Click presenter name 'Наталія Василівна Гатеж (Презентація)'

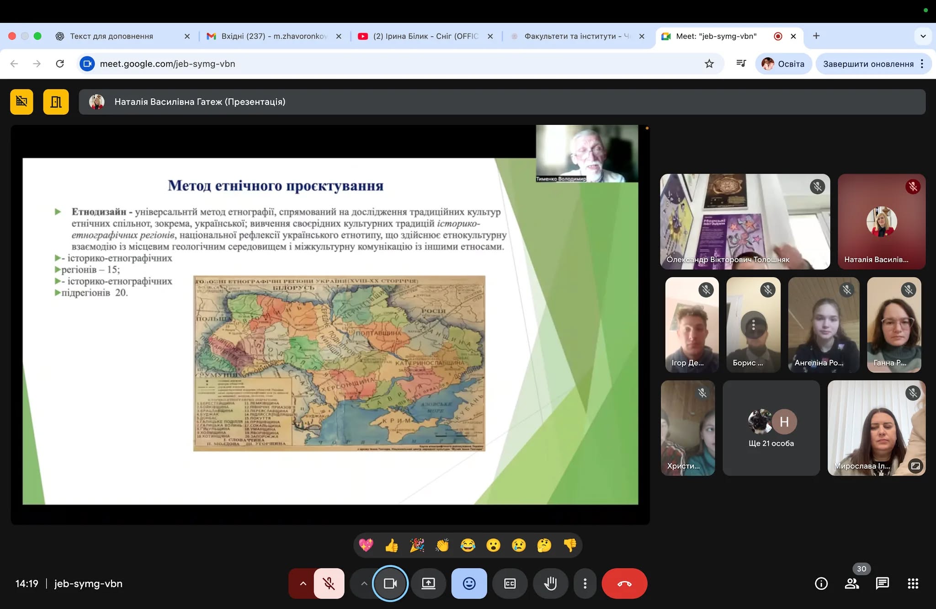pyautogui.click(x=200, y=101)
